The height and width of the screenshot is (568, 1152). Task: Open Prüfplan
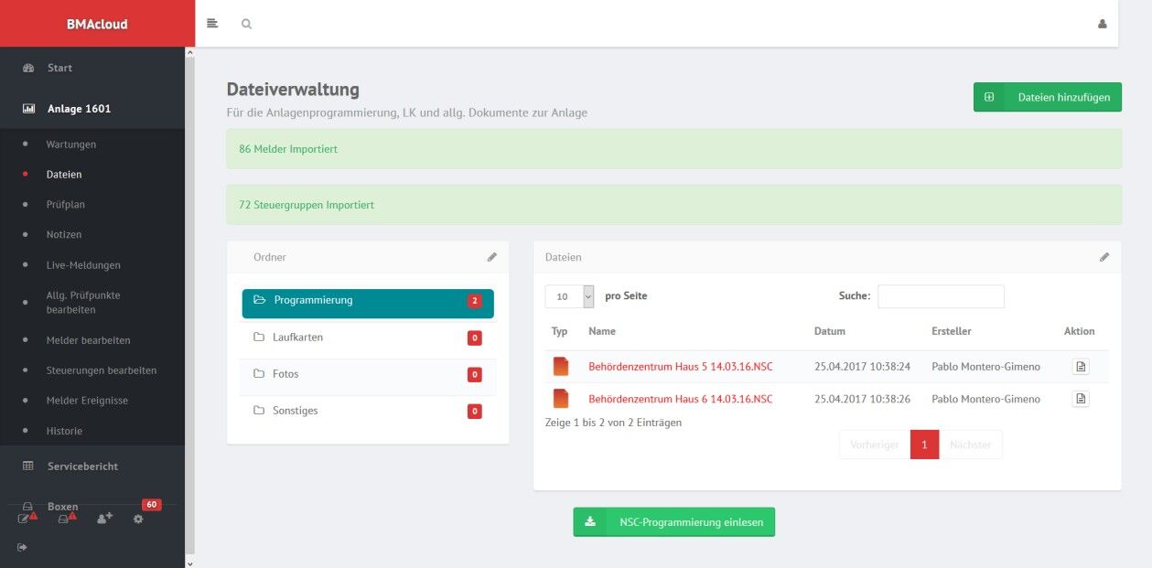[x=66, y=205]
